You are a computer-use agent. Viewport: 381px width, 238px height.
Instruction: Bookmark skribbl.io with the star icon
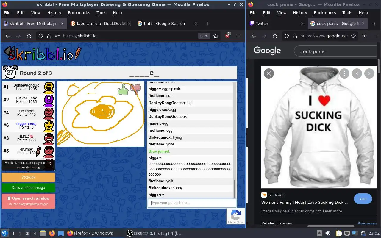pos(216,36)
